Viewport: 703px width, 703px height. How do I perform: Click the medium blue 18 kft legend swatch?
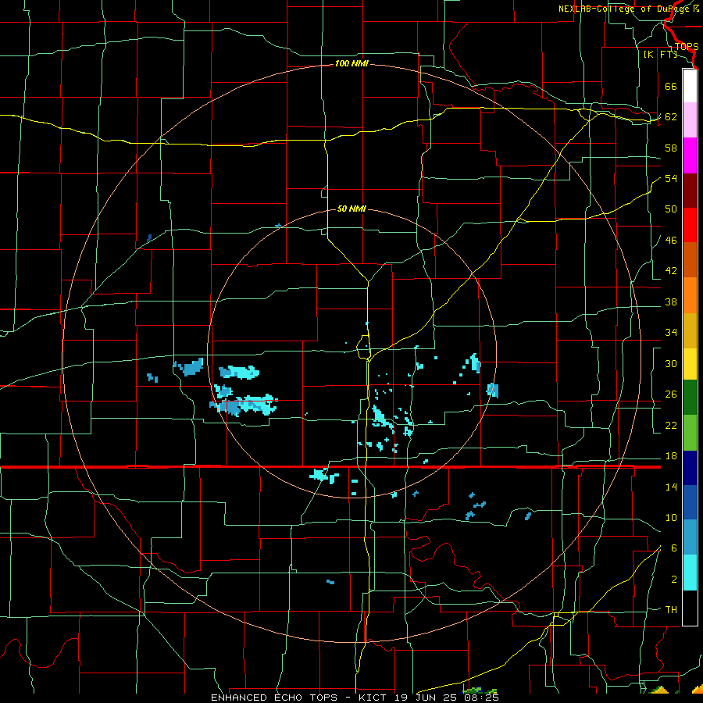690,502
